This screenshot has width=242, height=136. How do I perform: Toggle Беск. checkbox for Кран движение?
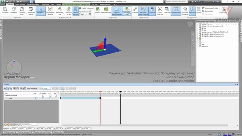pyautogui.click(x=56, y=96)
